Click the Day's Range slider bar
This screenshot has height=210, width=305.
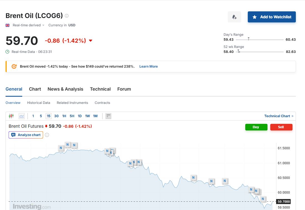(259, 40)
